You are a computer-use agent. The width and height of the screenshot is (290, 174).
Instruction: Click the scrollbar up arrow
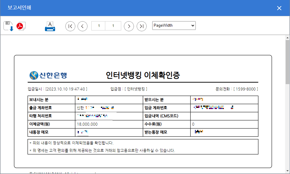[x=287, y=38]
